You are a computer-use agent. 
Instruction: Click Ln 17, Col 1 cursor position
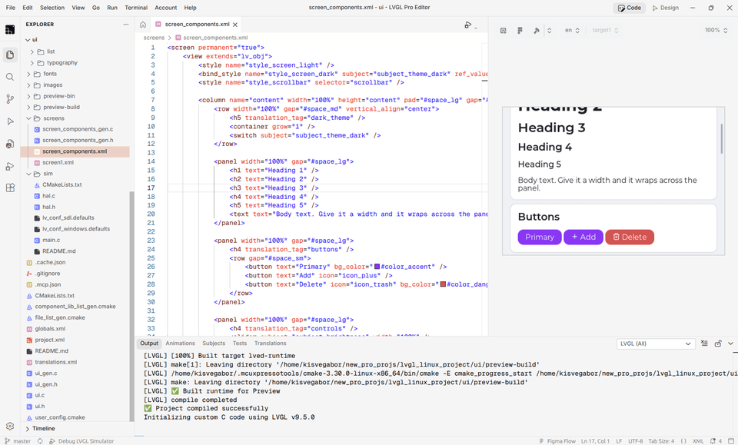tap(595, 441)
